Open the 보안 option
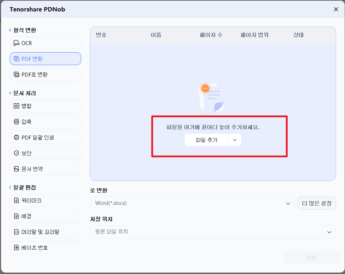The width and height of the screenshot is (345, 274). coord(45,153)
